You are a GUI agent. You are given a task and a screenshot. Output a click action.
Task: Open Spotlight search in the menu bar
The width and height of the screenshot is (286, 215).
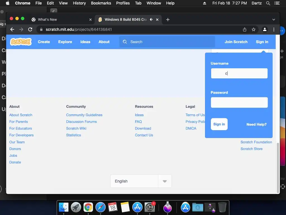pos(268,3)
